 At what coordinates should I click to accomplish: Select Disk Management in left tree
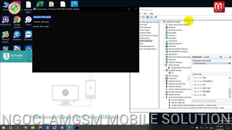(x=147, y=46)
